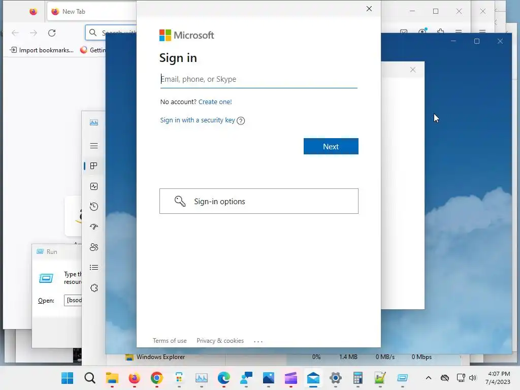Click the Open field in Run dialog
The height and width of the screenshot is (390, 520).
(73, 300)
